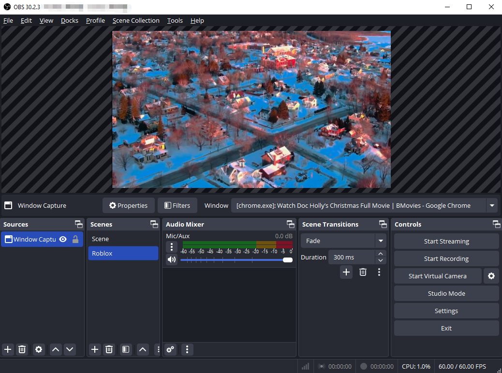502x373 pixels.
Task: Open scene filters icon in Scenes toolbar
Action: 126,349
